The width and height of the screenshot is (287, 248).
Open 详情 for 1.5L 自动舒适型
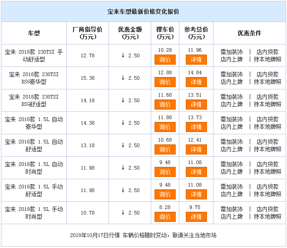[x=196, y=149]
